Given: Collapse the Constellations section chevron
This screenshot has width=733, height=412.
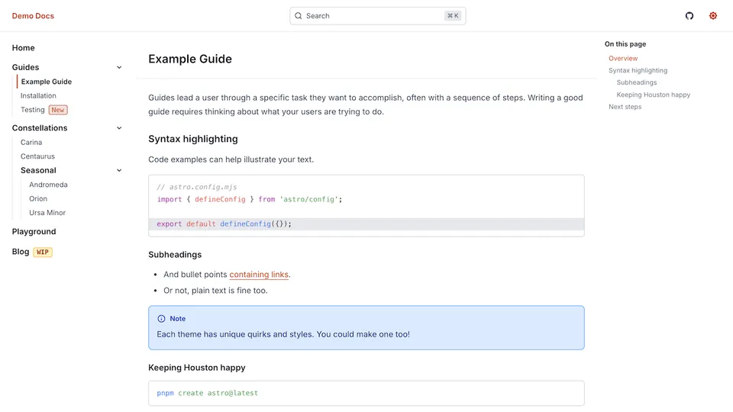Looking at the screenshot, I should coord(119,128).
